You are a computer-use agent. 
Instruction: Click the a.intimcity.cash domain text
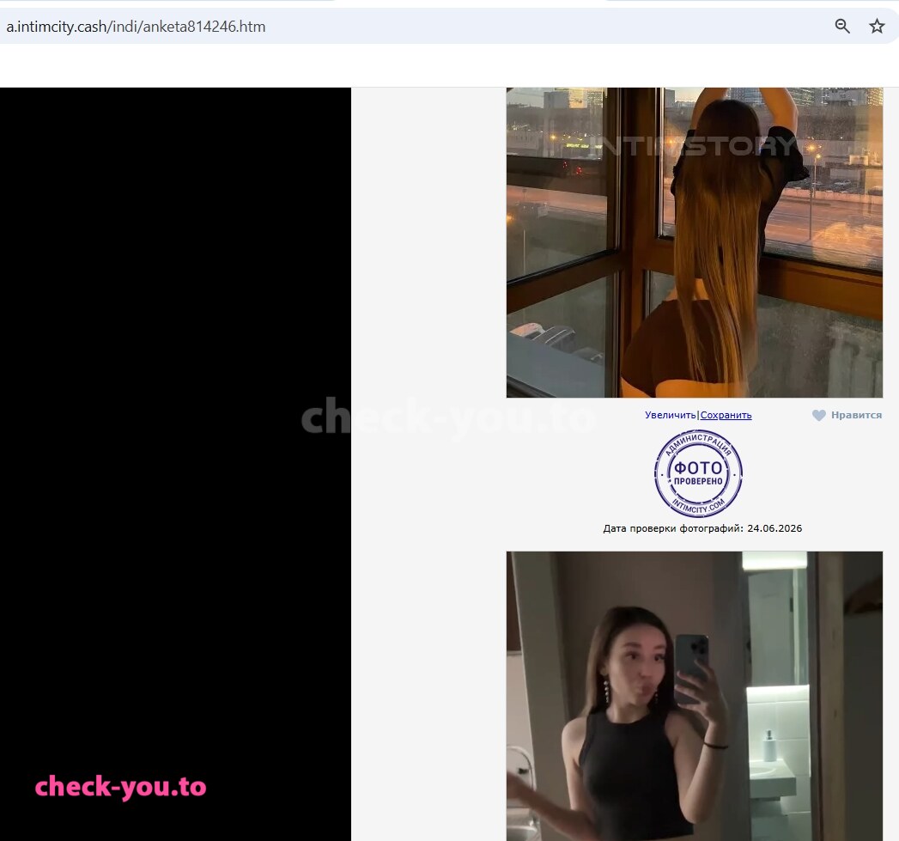(56, 27)
